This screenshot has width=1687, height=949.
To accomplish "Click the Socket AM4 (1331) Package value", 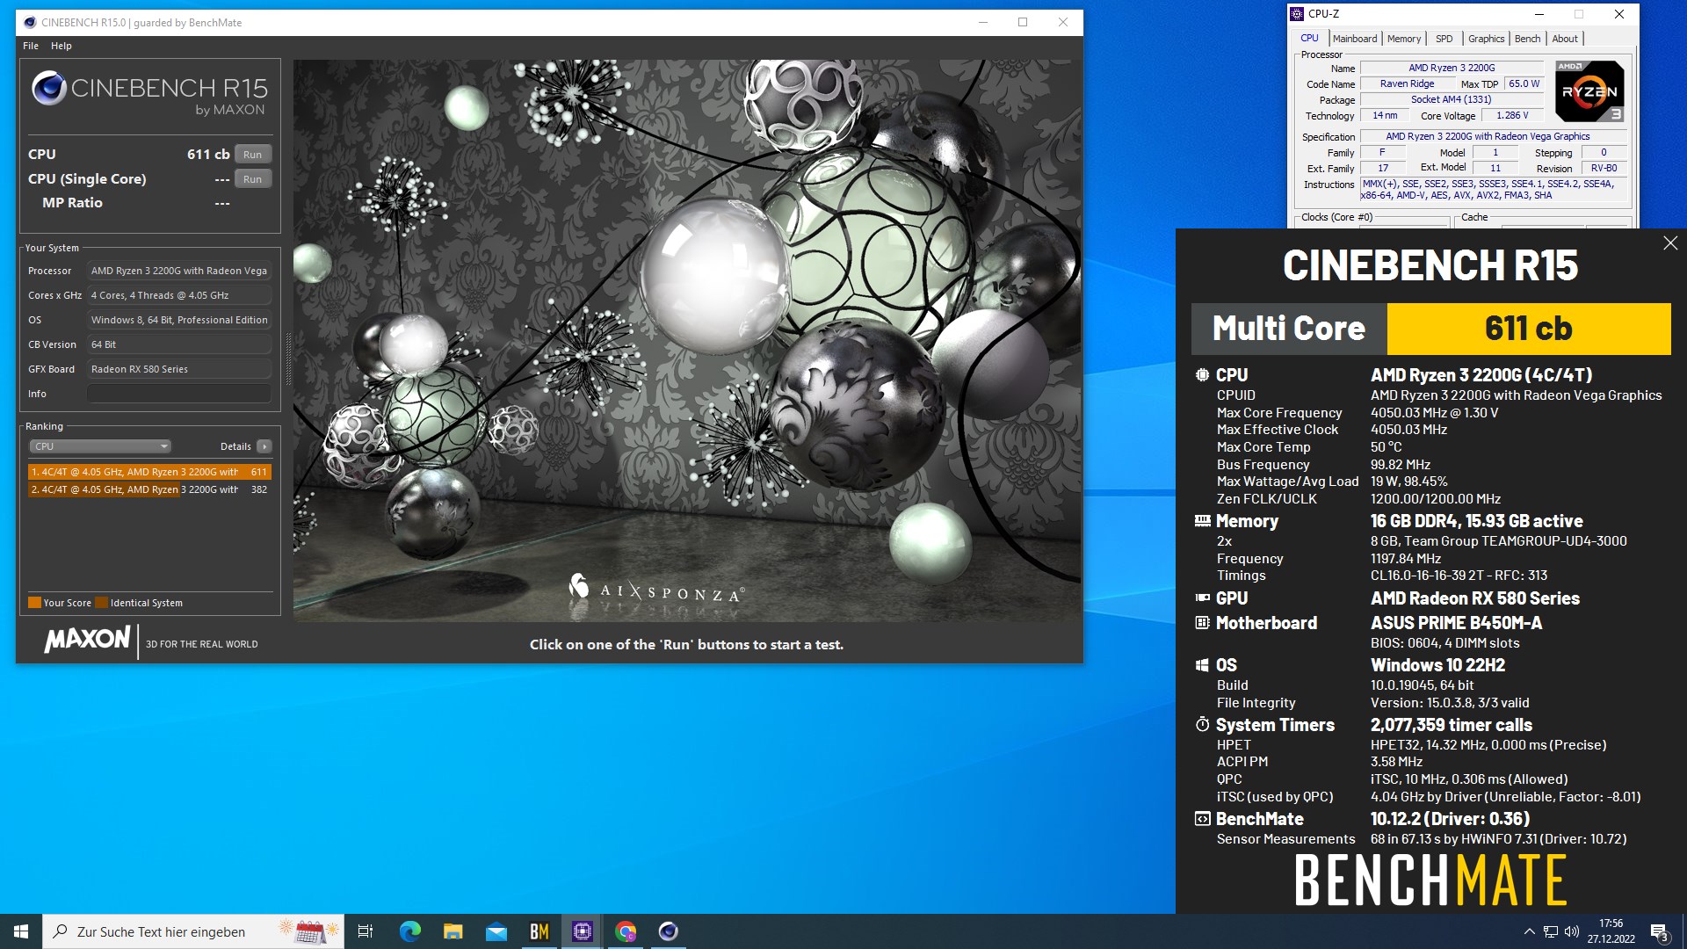I will click(x=1452, y=99).
